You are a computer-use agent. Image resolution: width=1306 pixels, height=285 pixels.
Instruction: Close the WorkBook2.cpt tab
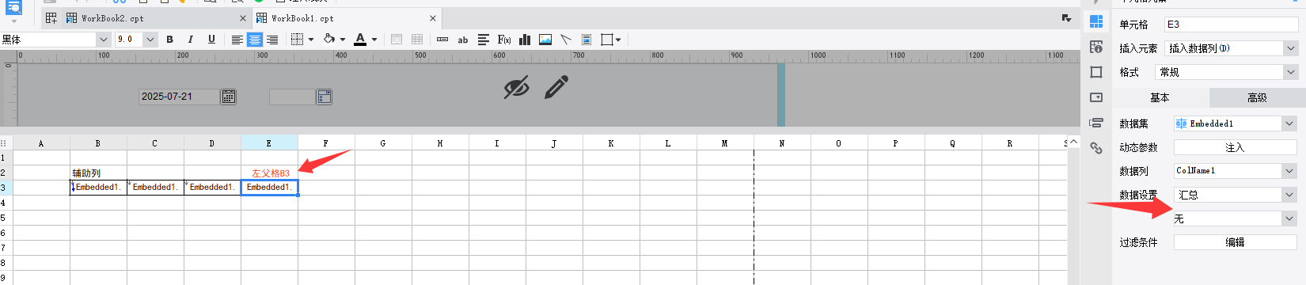click(x=243, y=18)
